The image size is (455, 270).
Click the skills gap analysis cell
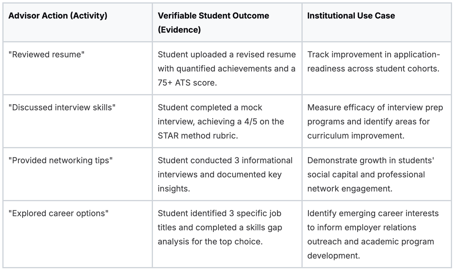[220, 227]
